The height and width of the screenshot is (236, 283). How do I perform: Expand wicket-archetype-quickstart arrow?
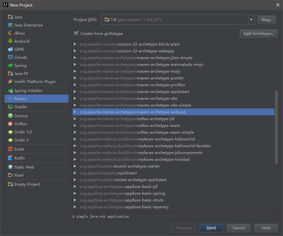(x=75, y=180)
